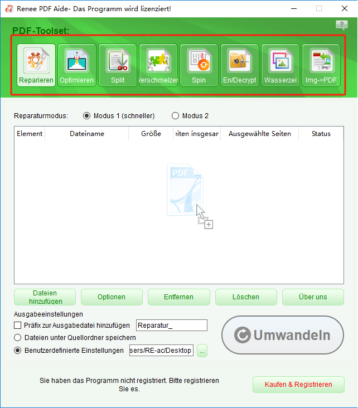Click the Status column header
Image resolution: width=358 pixels, height=408 pixels.
click(321, 133)
